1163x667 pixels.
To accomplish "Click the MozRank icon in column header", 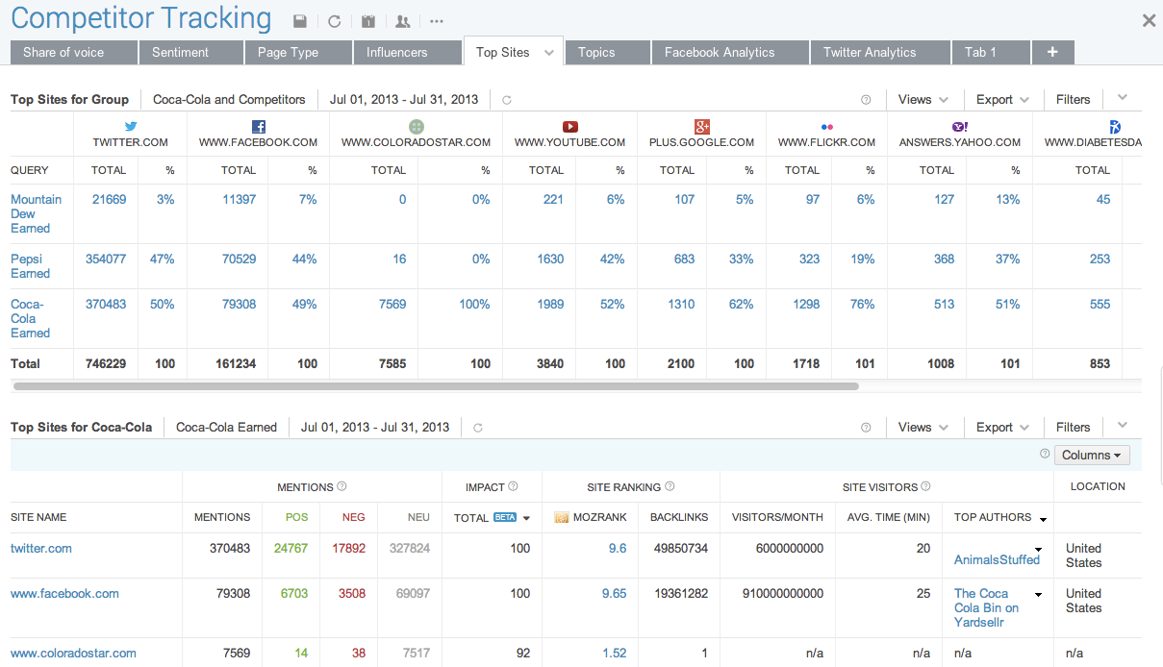I will tap(562, 517).
